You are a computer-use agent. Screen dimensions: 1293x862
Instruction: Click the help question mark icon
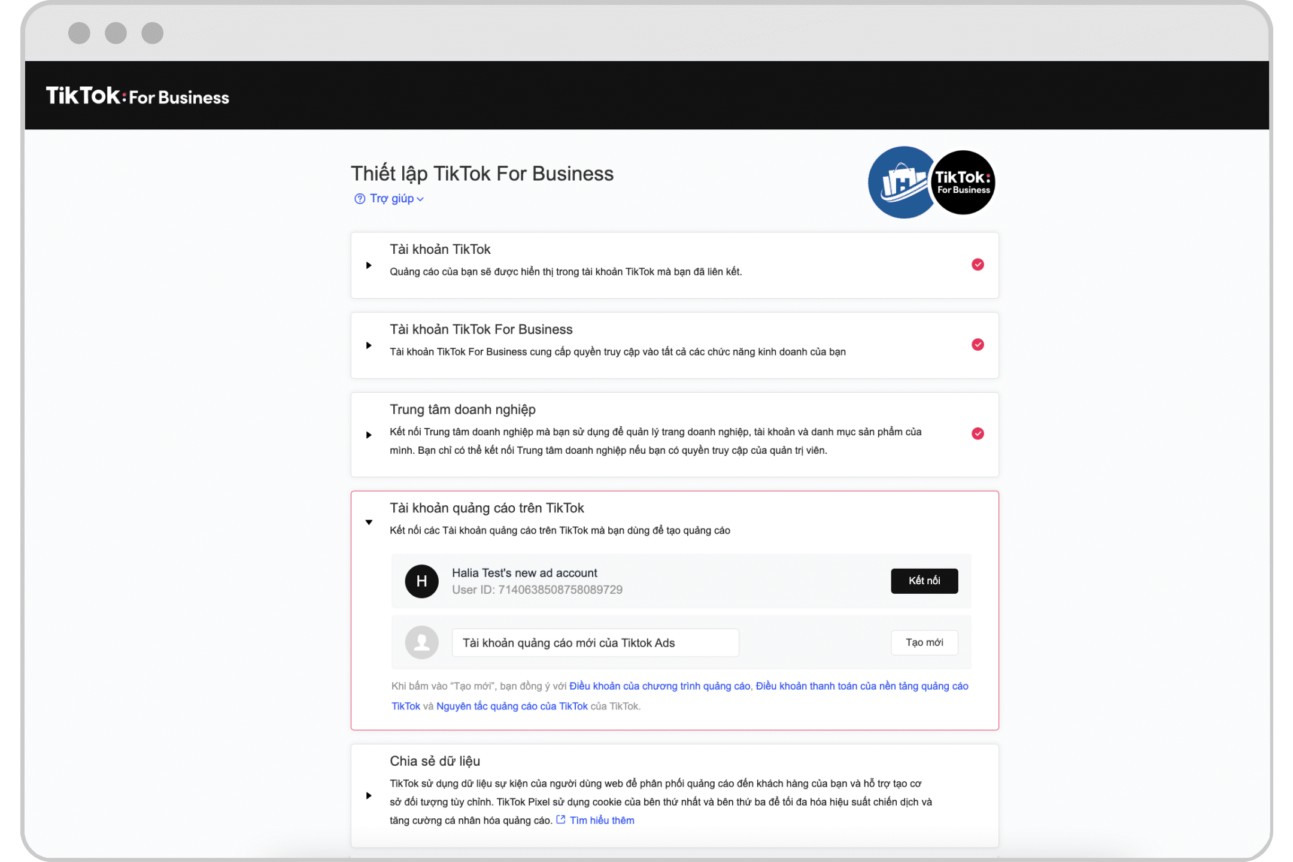coord(360,199)
